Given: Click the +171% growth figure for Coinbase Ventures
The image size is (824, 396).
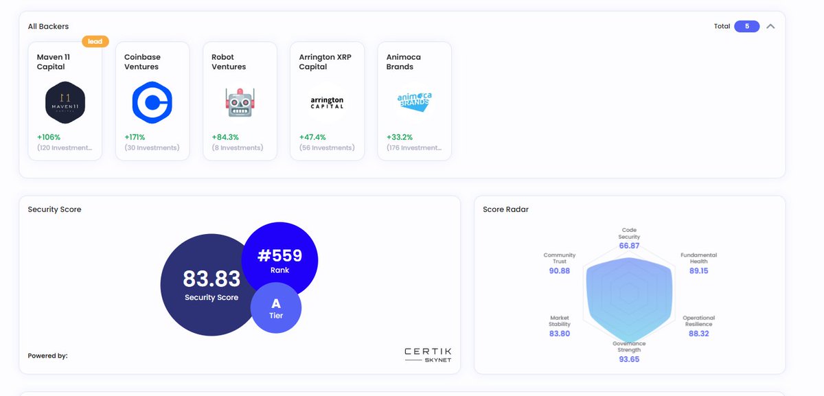Looking at the screenshot, I should click(136, 137).
